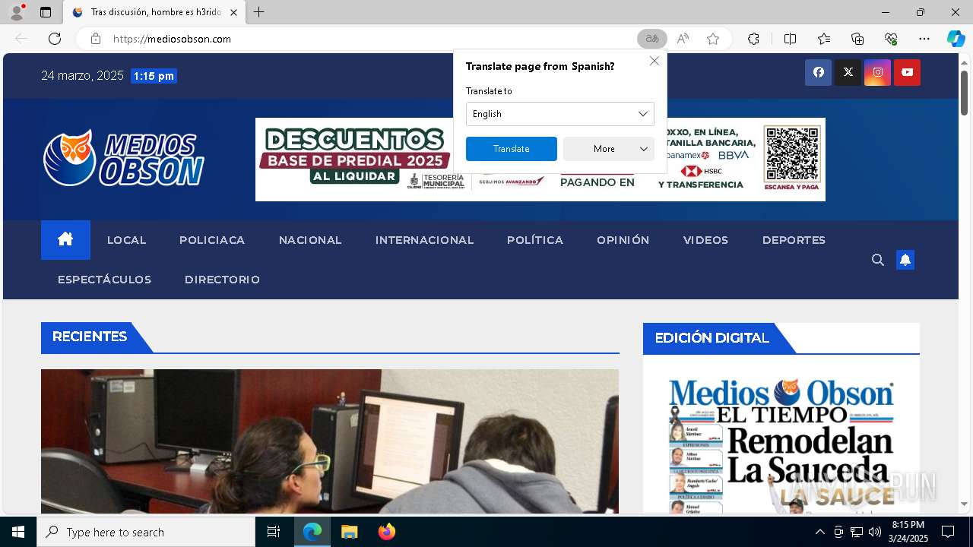Viewport: 973px width, 547px height.
Task: Open Settings and more ellipsis menu
Action: (x=924, y=39)
